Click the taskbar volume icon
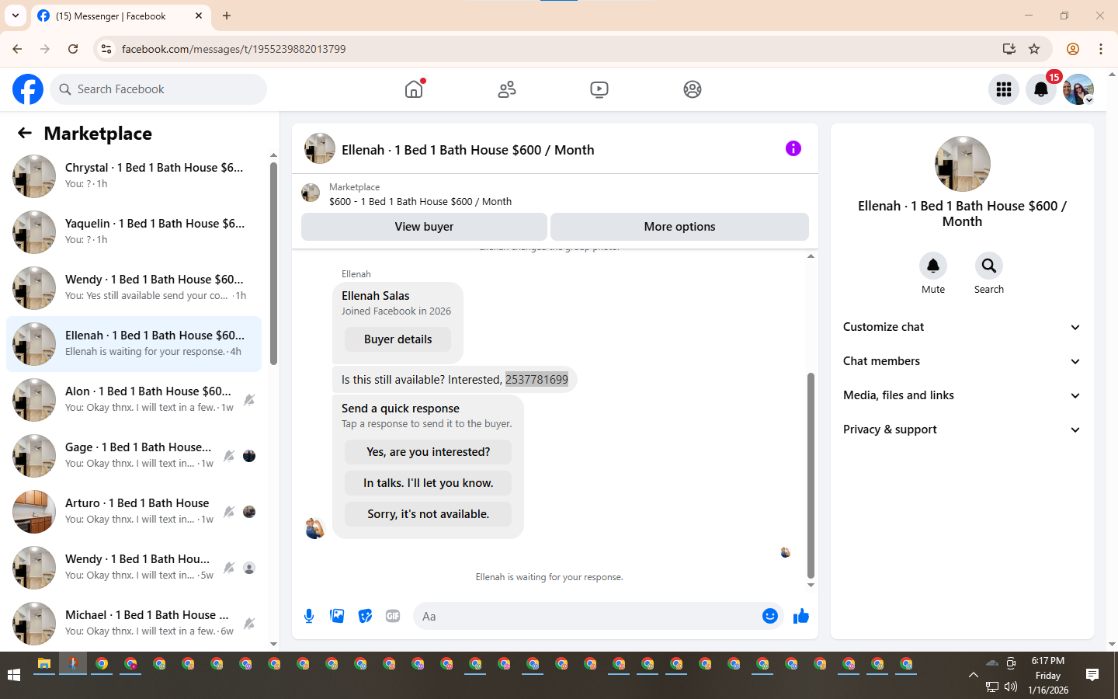 [x=1010, y=687]
